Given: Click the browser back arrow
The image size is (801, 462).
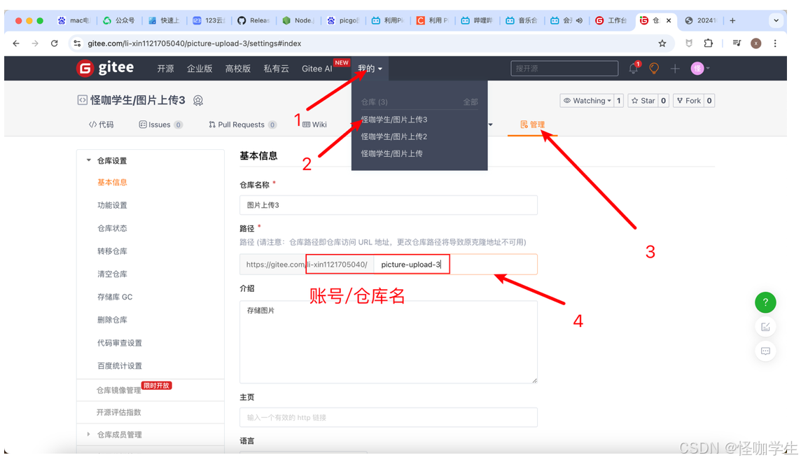Looking at the screenshot, I should (x=16, y=43).
